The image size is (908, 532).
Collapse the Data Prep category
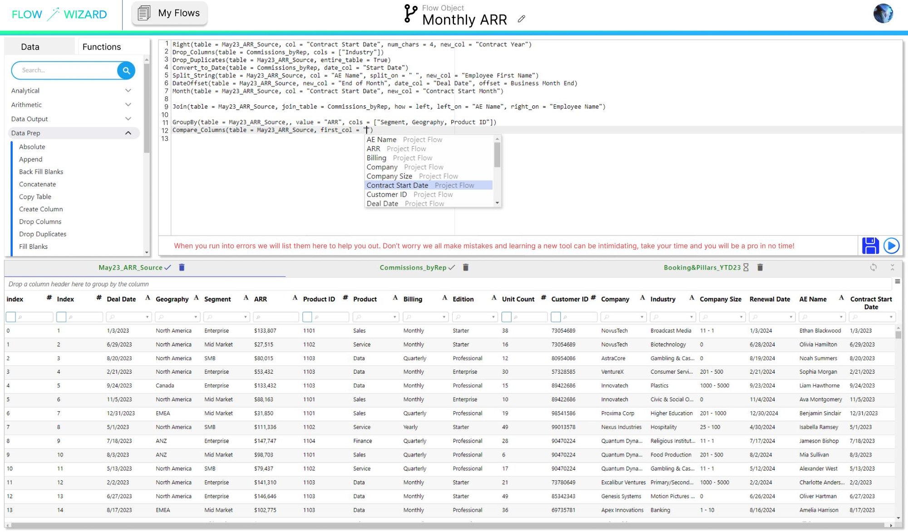tap(128, 133)
